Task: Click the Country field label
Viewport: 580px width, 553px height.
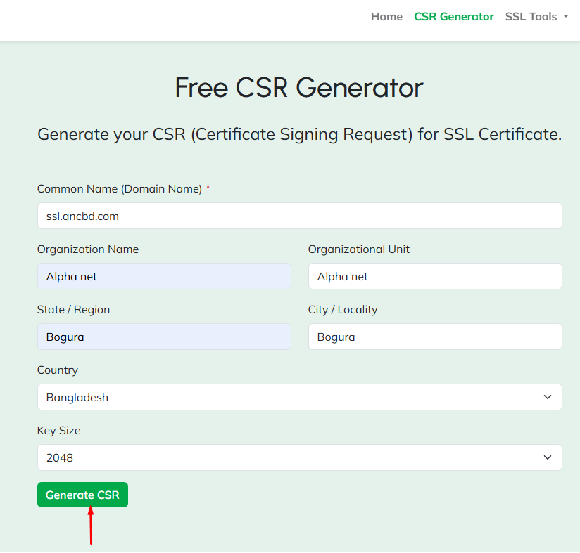Action: [58, 370]
